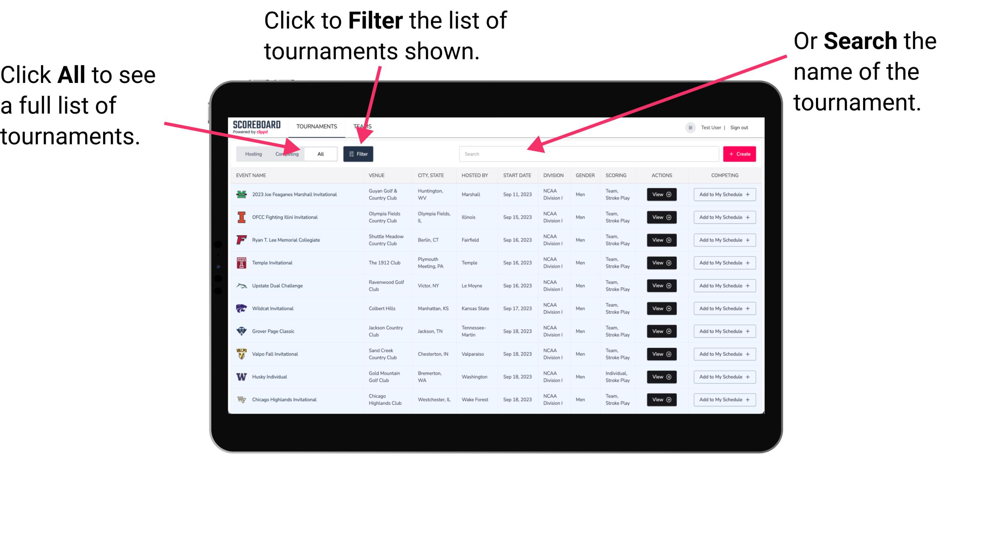This screenshot has width=991, height=533.
Task: Select the Hosting tab filter
Action: point(251,153)
